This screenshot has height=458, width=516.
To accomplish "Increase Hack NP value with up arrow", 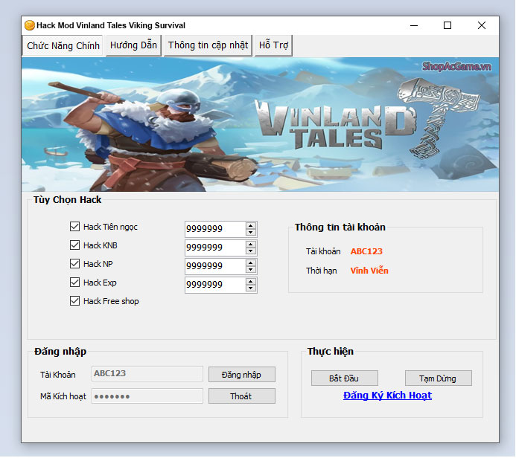I will click(x=251, y=263).
